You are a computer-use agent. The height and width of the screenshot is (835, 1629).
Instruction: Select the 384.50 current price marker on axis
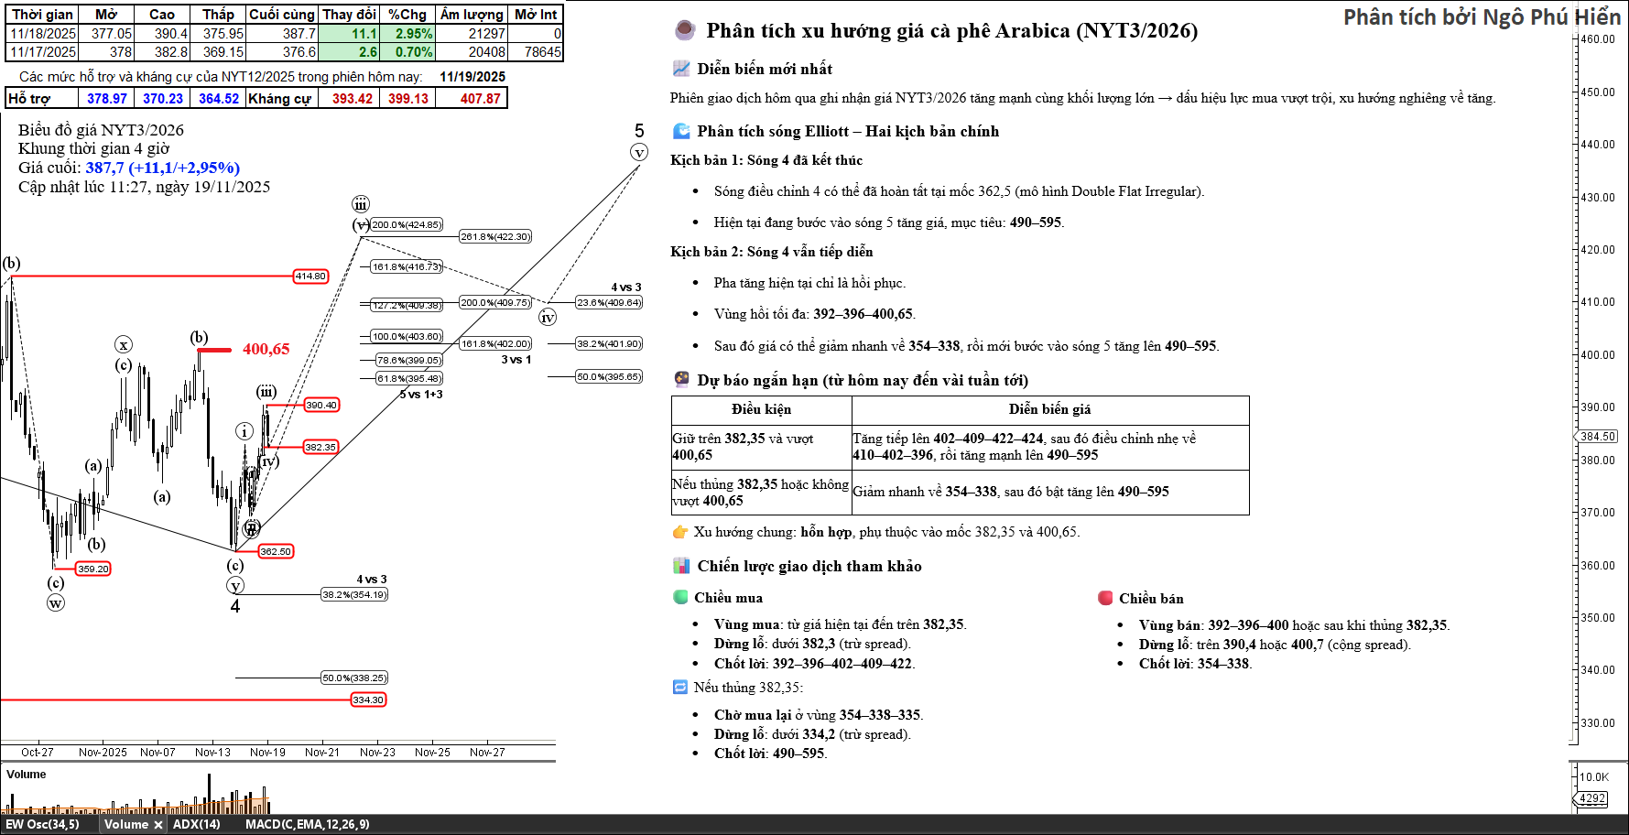pos(1598,437)
